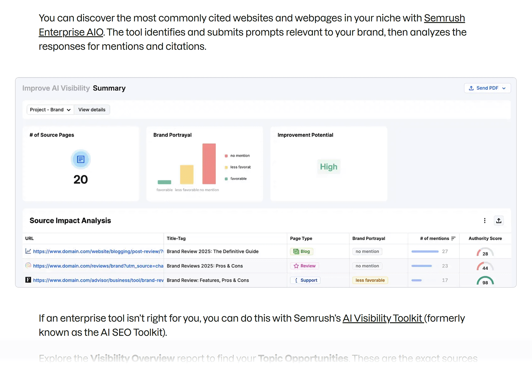Click the Improve AI Visibility breadcrumb
This screenshot has width=532, height=368.
[56, 88]
